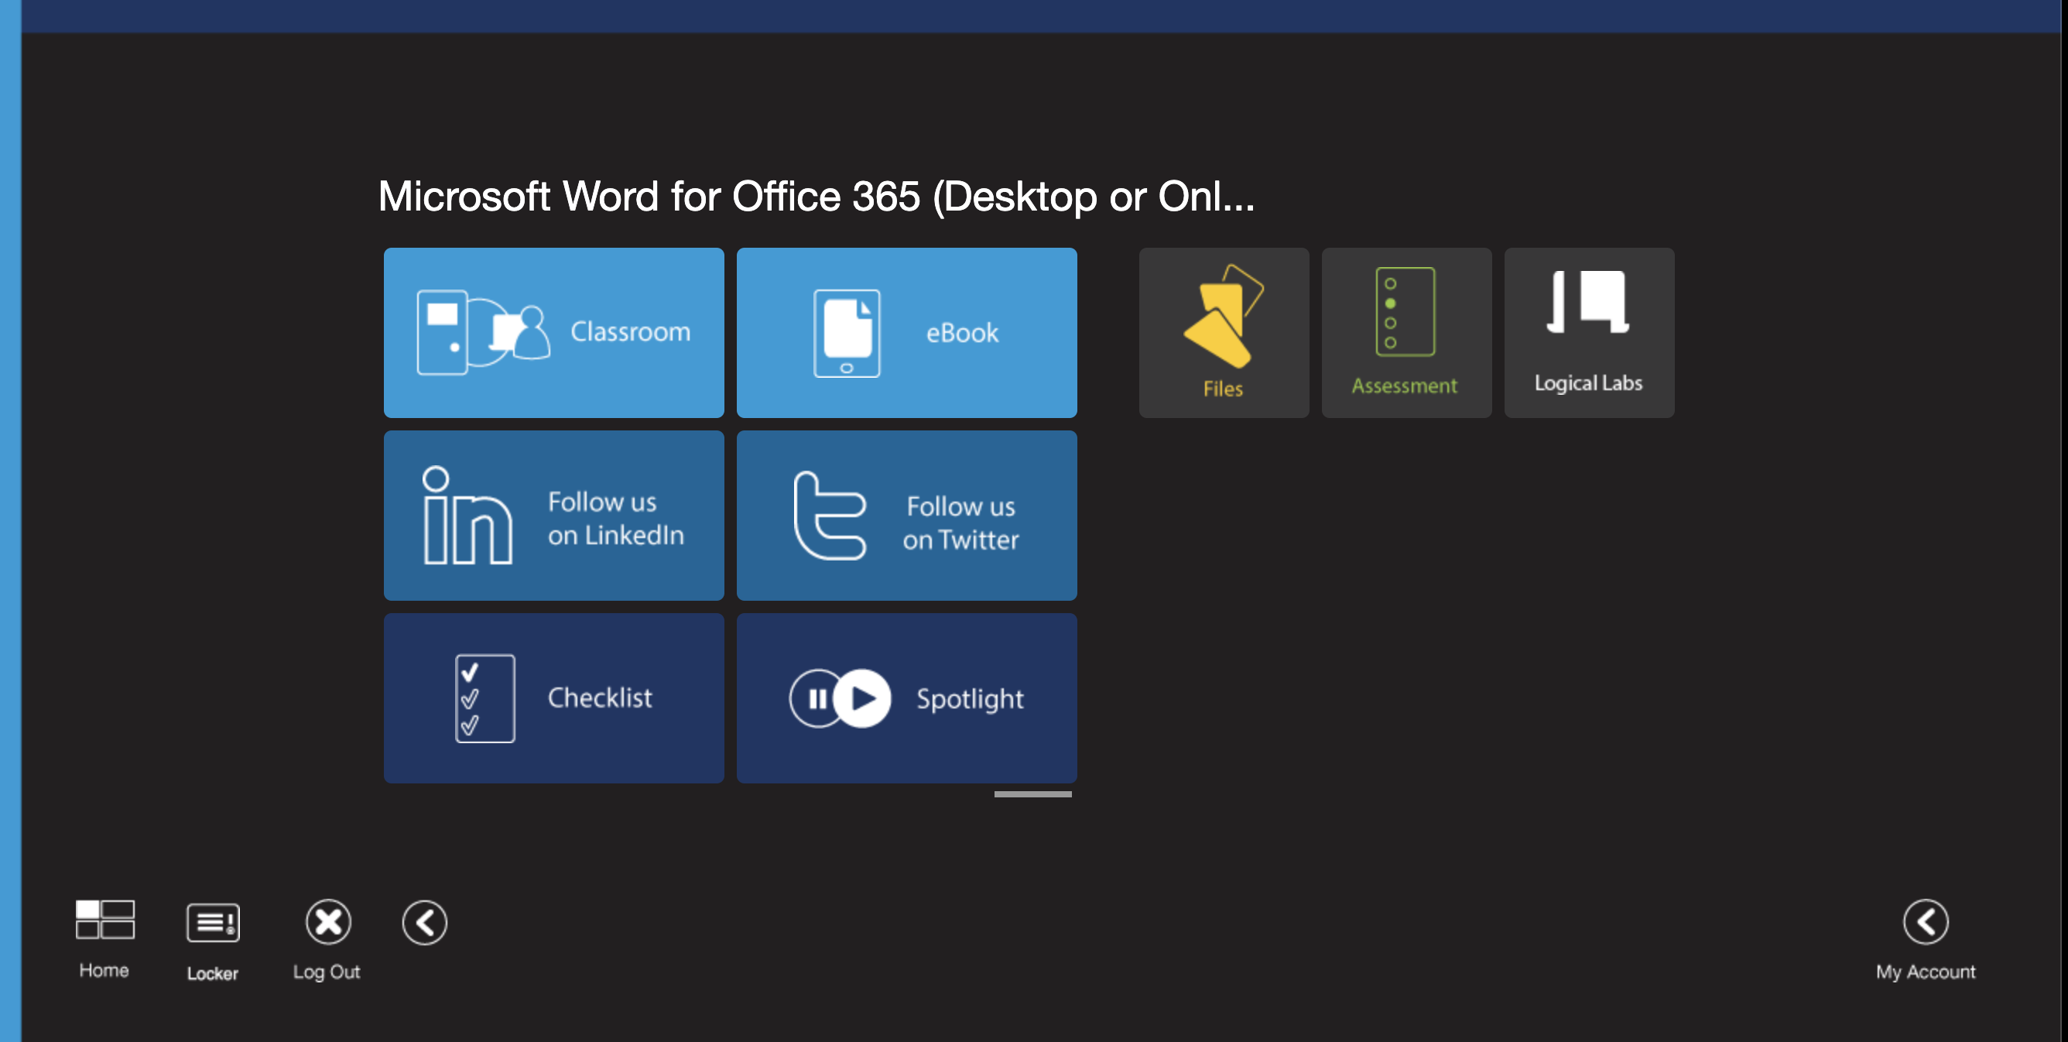Open the Locker from the bottom bar

tap(213, 924)
